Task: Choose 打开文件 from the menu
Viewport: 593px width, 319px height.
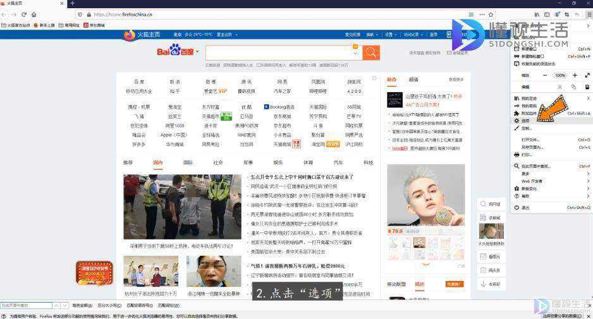Action: pos(551,140)
